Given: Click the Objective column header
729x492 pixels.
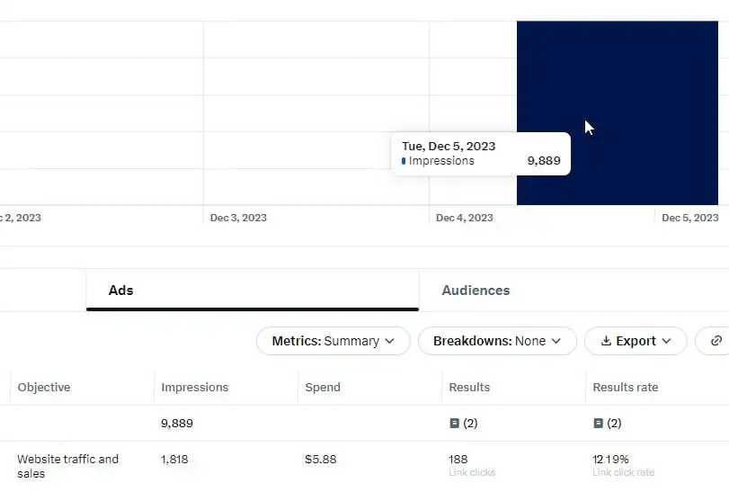Looking at the screenshot, I should [44, 387].
